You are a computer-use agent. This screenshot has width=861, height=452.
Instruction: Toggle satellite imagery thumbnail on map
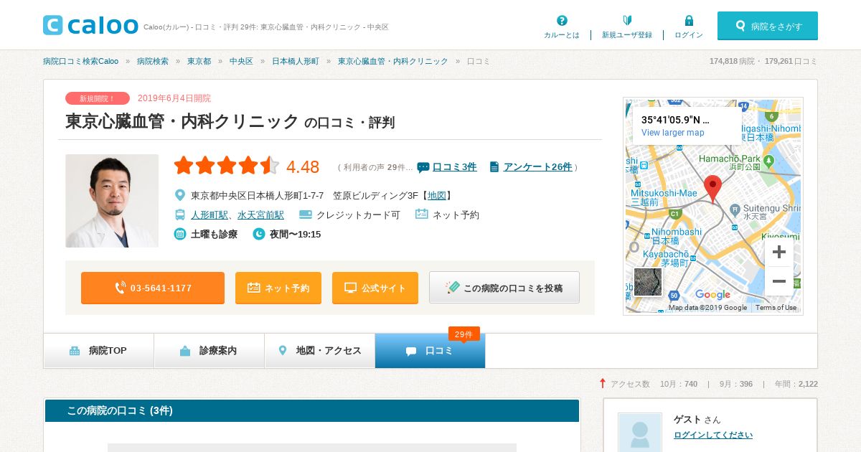[648, 282]
